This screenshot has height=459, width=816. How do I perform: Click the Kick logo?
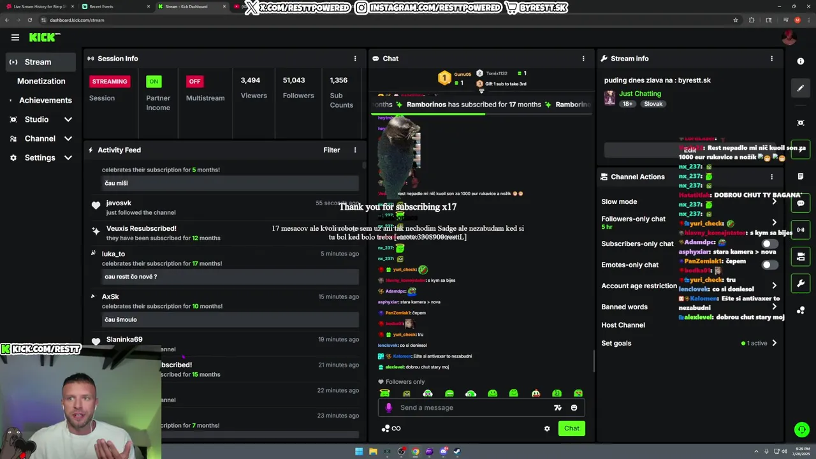(x=43, y=38)
